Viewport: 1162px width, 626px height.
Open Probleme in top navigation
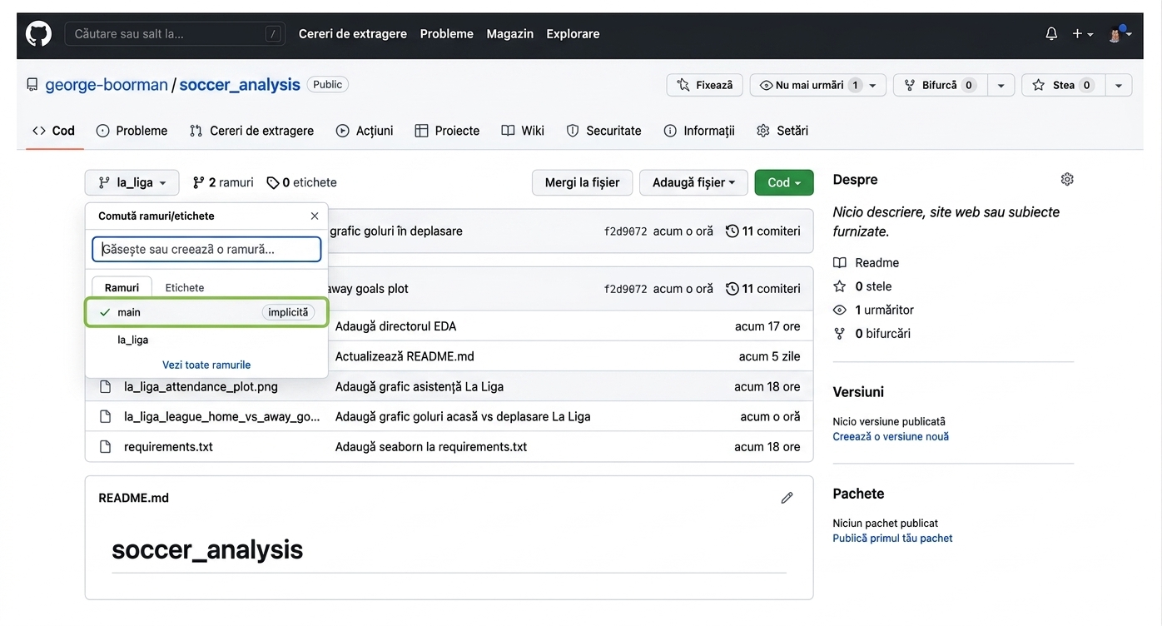point(447,34)
